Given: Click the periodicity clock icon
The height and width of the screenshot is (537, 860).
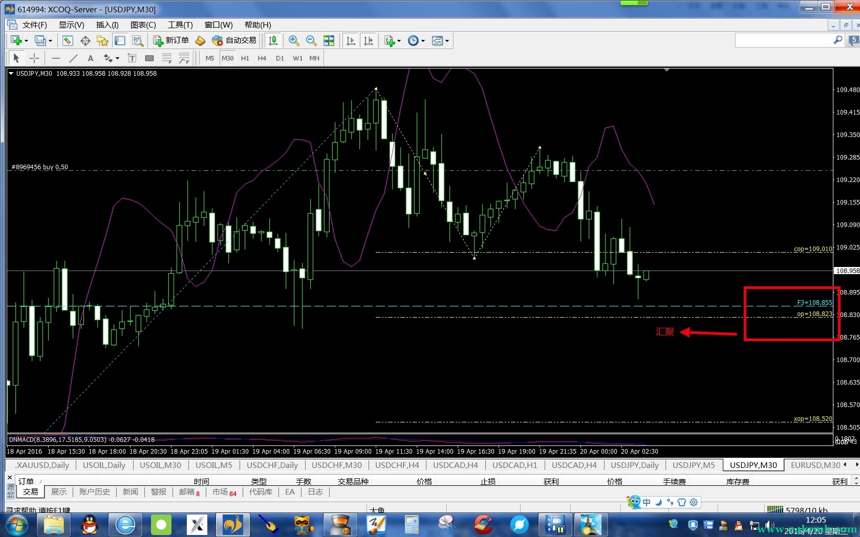Looking at the screenshot, I should 413,40.
